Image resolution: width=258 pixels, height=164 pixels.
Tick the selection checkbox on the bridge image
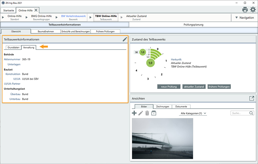click(x=190, y=121)
